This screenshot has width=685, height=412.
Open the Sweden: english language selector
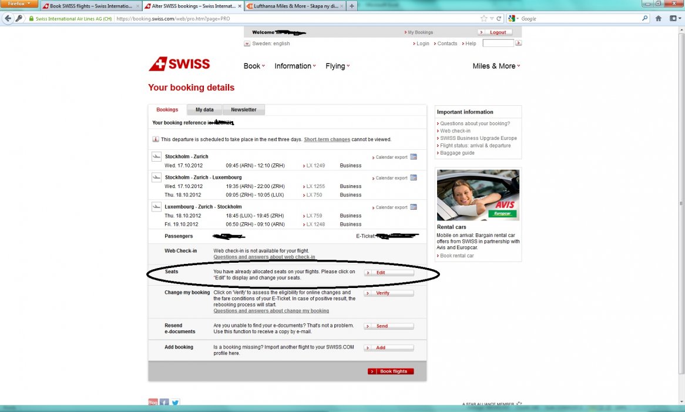pos(267,43)
